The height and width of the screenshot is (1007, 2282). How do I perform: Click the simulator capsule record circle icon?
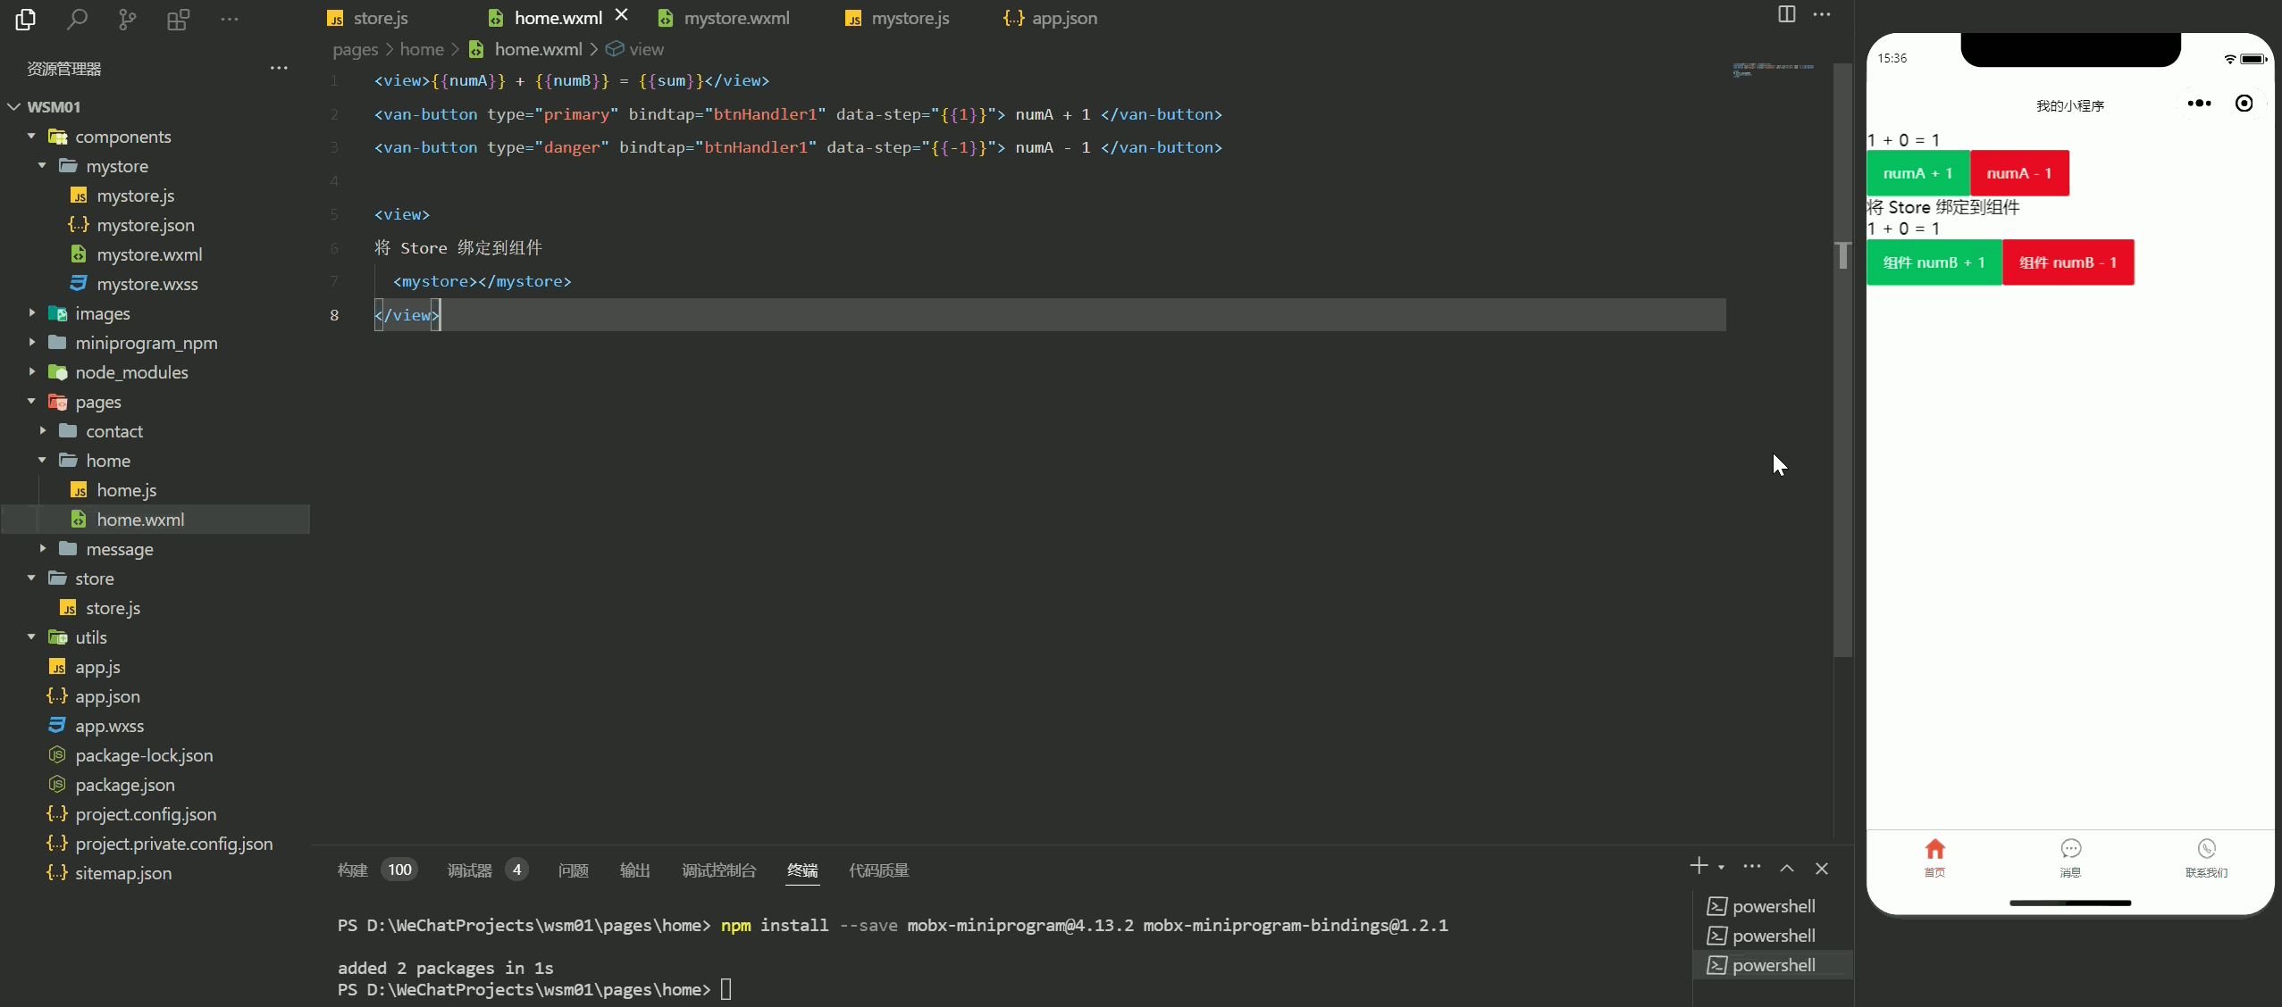(2244, 104)
